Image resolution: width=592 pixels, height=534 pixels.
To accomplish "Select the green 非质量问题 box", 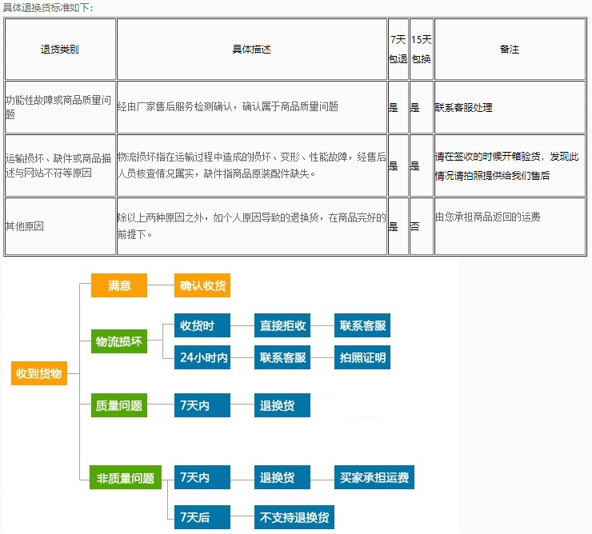I will [x=125, y=477].
